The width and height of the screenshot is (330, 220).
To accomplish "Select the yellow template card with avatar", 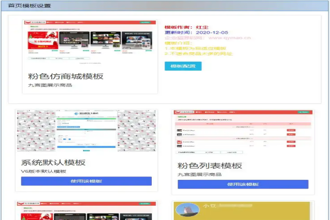I will click(243, 212).
